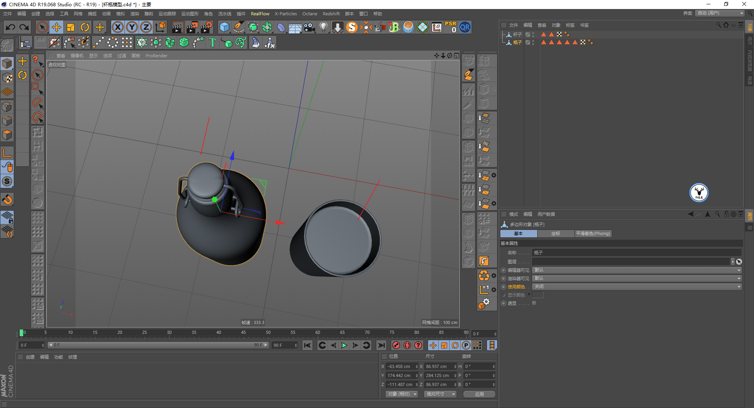The height and width of the screenshot is (408, 754).
Task: Click the Render to Picture Viewer icon
Action: coord(192,27)
